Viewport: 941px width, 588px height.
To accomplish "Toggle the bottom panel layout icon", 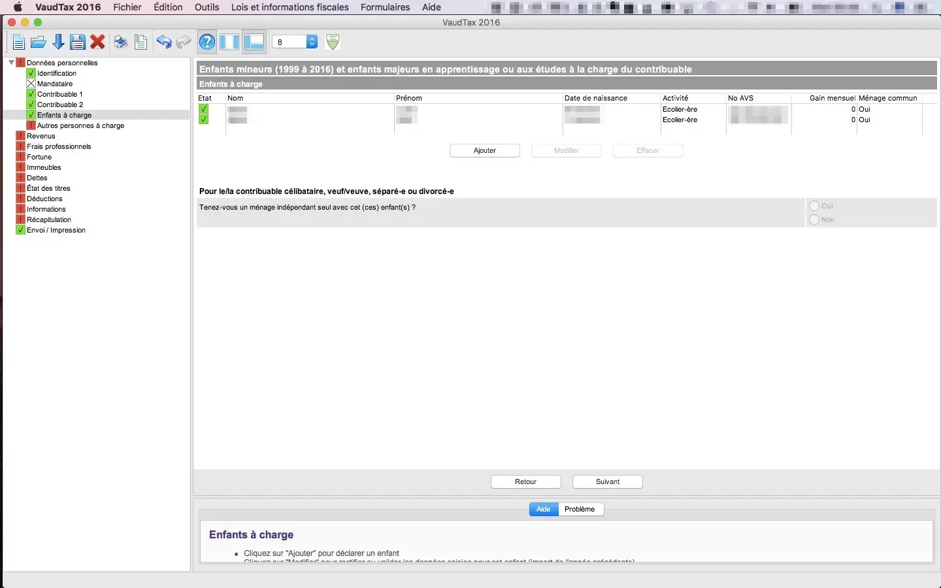I will [254, 42].
